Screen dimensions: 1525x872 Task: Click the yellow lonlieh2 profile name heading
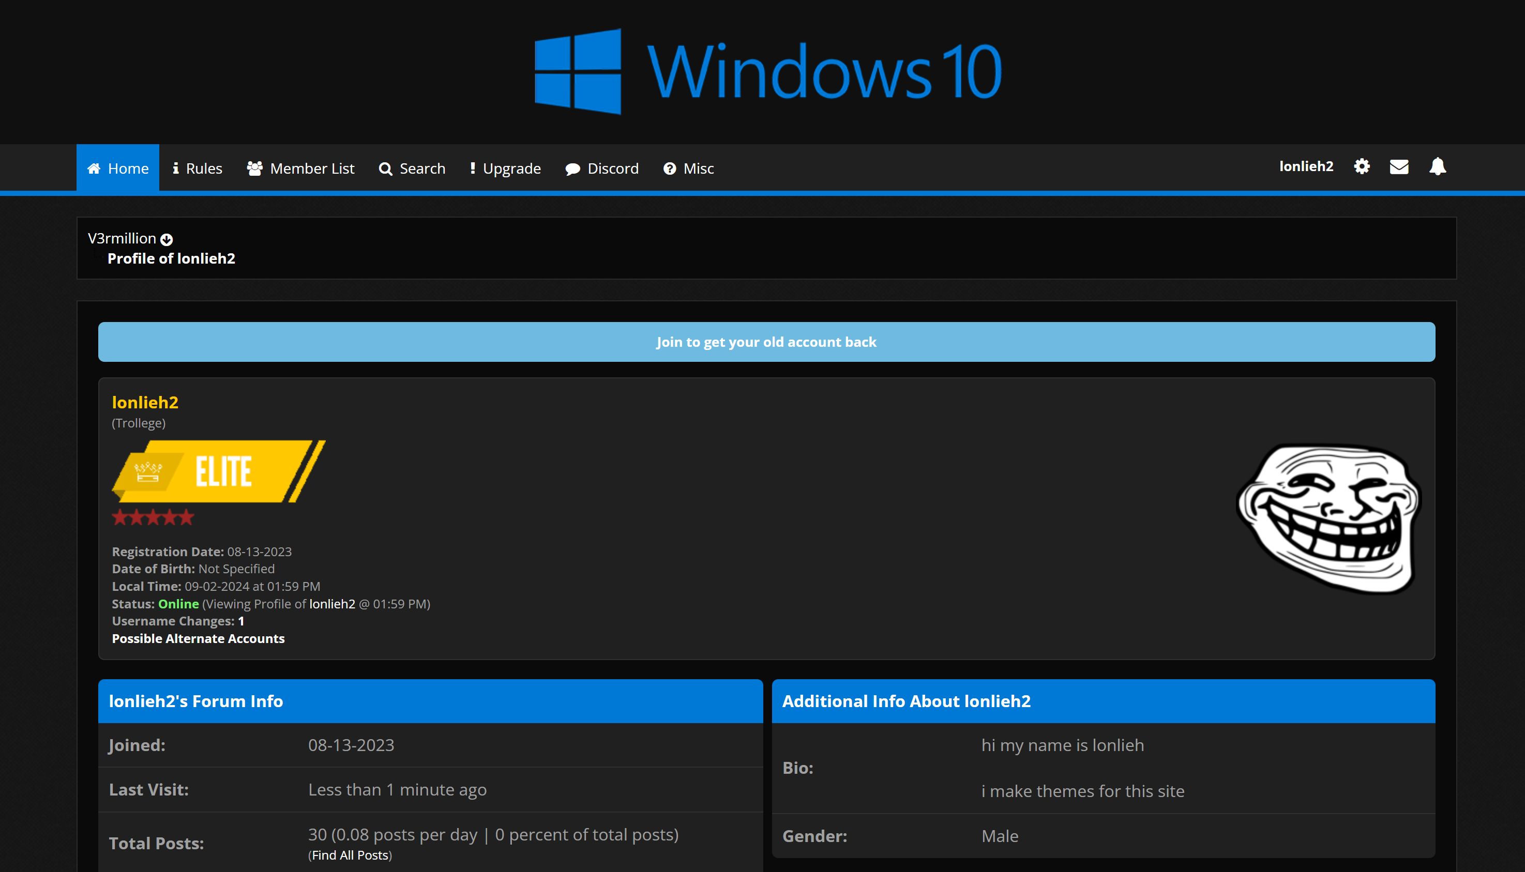(x=145, y=402)
